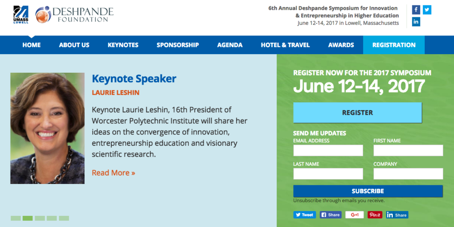Screen dimensions: 454x227
Task: Open the Facebook icon in the header
Action: pos(416,10)
